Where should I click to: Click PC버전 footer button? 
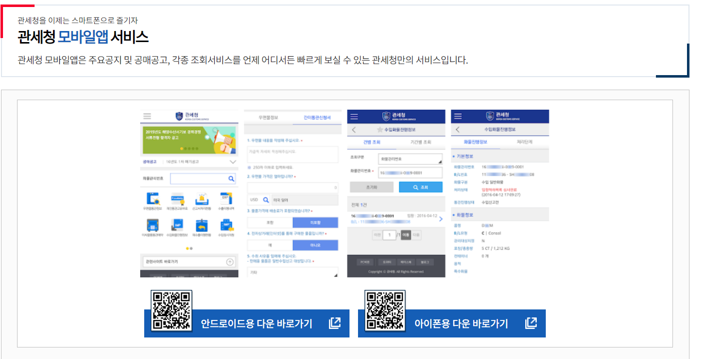364,262
